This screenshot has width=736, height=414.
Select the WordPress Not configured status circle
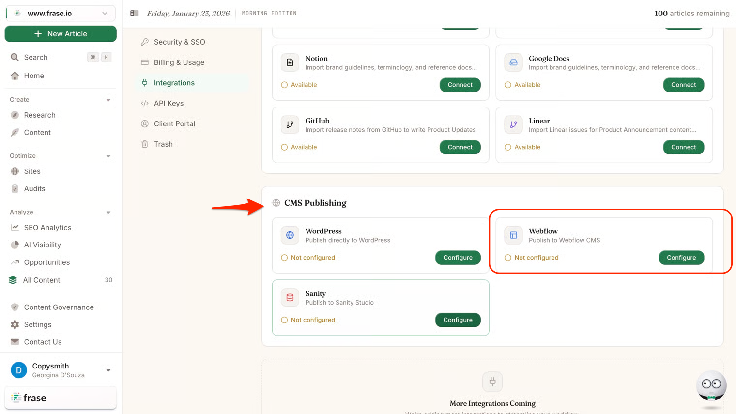(284, 258)
